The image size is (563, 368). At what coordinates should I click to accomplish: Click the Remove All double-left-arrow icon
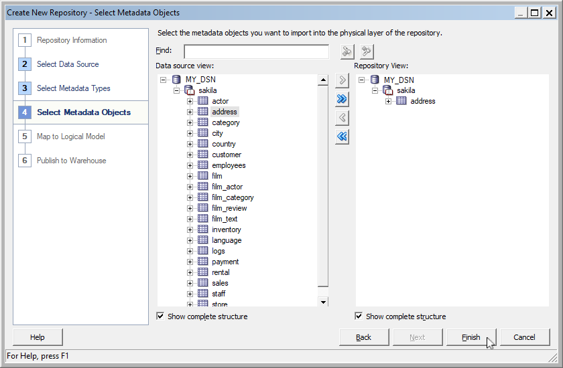342,136
